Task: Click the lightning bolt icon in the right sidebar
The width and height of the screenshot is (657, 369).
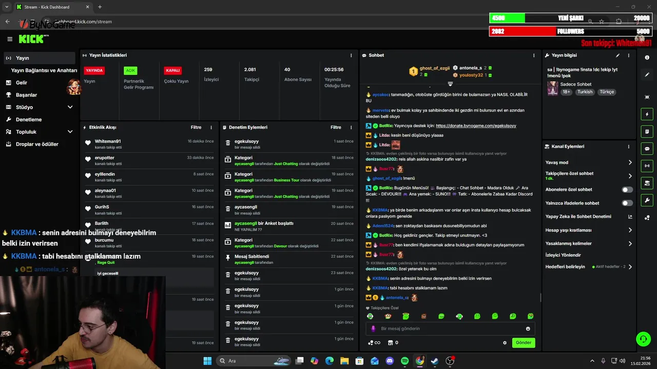Action: click(647, 114)
